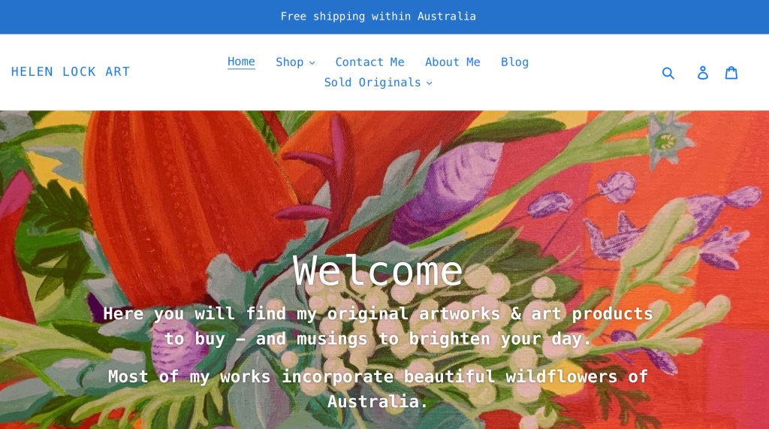This screenshot has width=769, height=429.
Task: Expand the Sold Originals chevron arrow
Action: pyautogui.click(x=429, y=83)
